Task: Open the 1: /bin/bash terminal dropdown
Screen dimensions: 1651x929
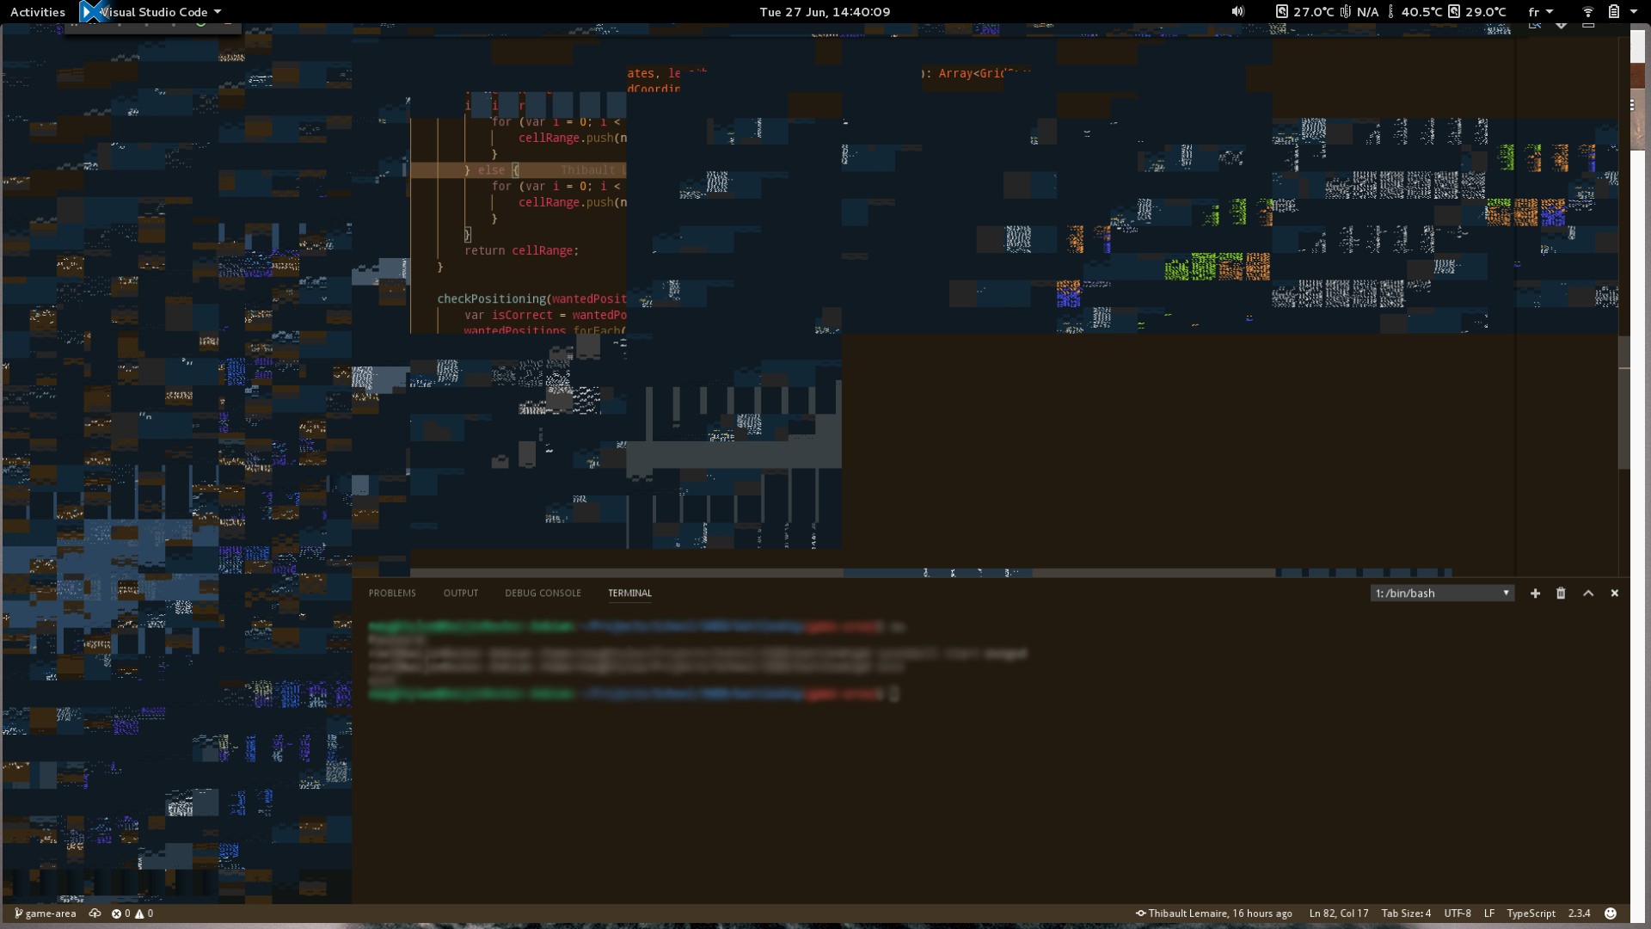Action: pyautogui.click(x=1442, y=593)
